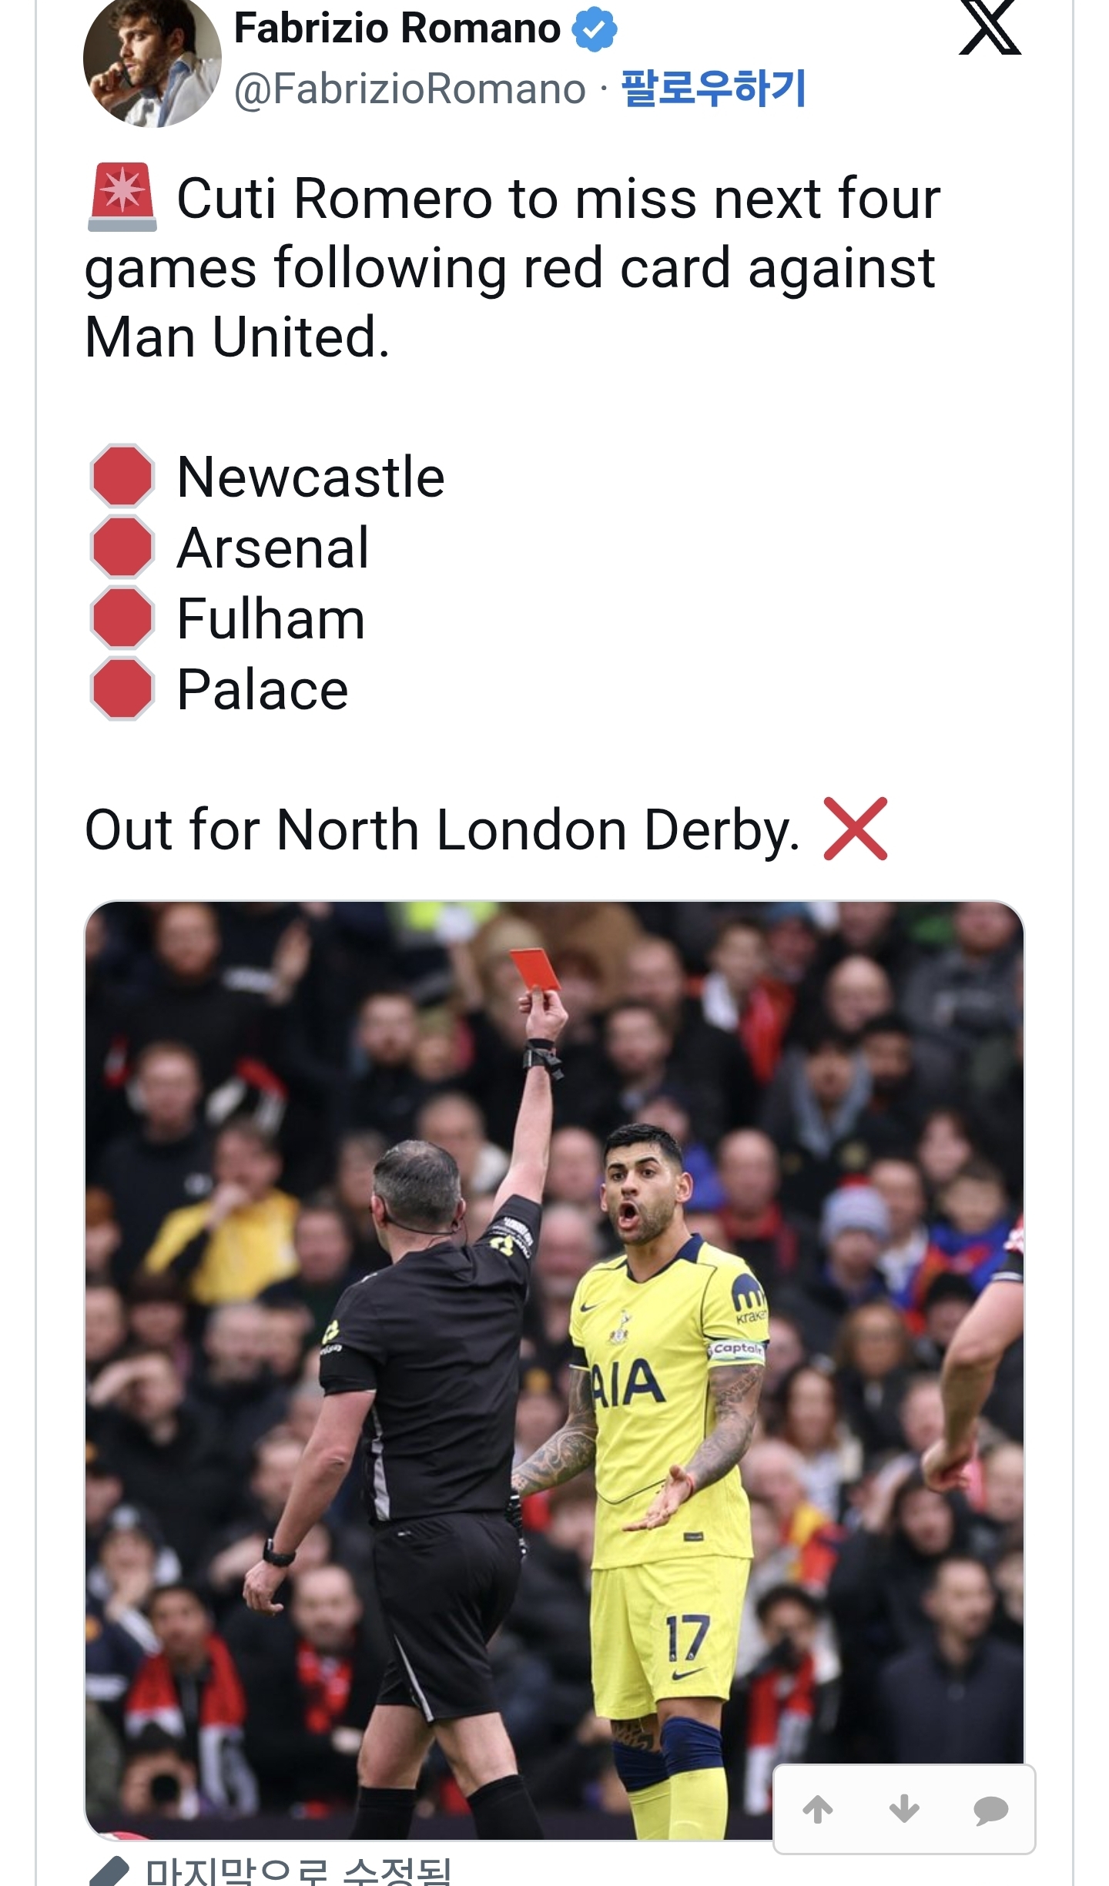The width and height of the screenshot is (1109, 1886).
Task: Click the red siren emoji
Action: [x=122, y=198]
